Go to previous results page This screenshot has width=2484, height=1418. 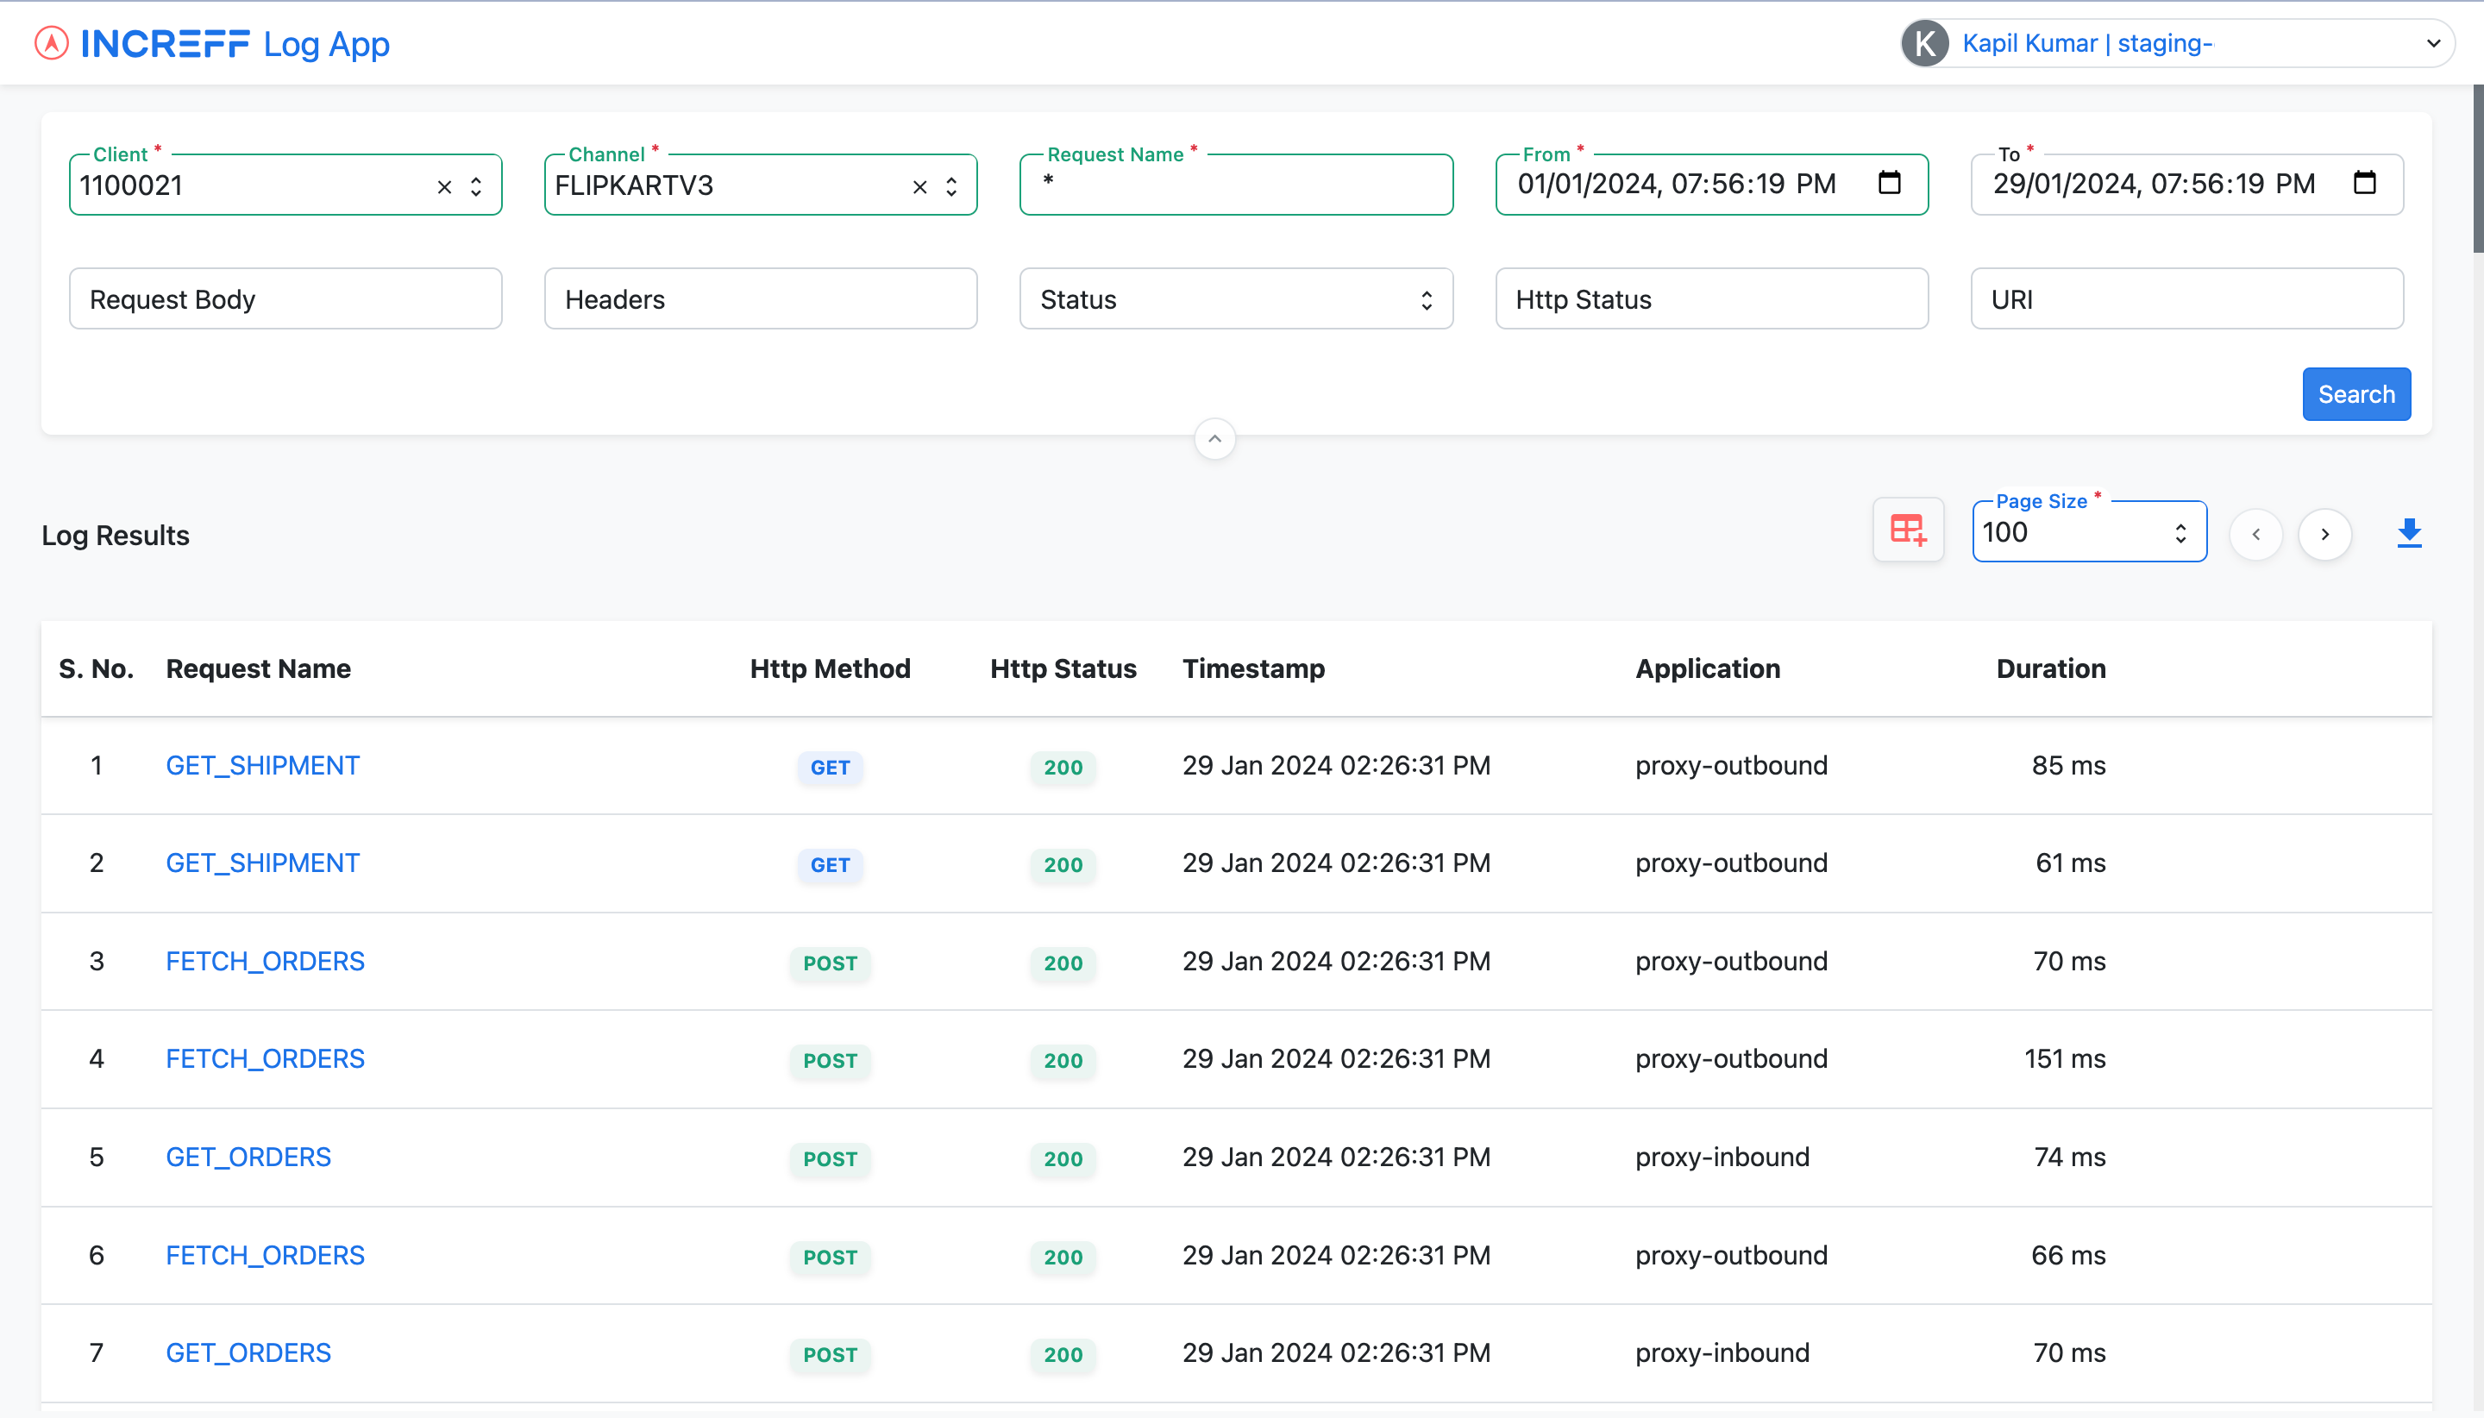click(x=2255, y=534)
